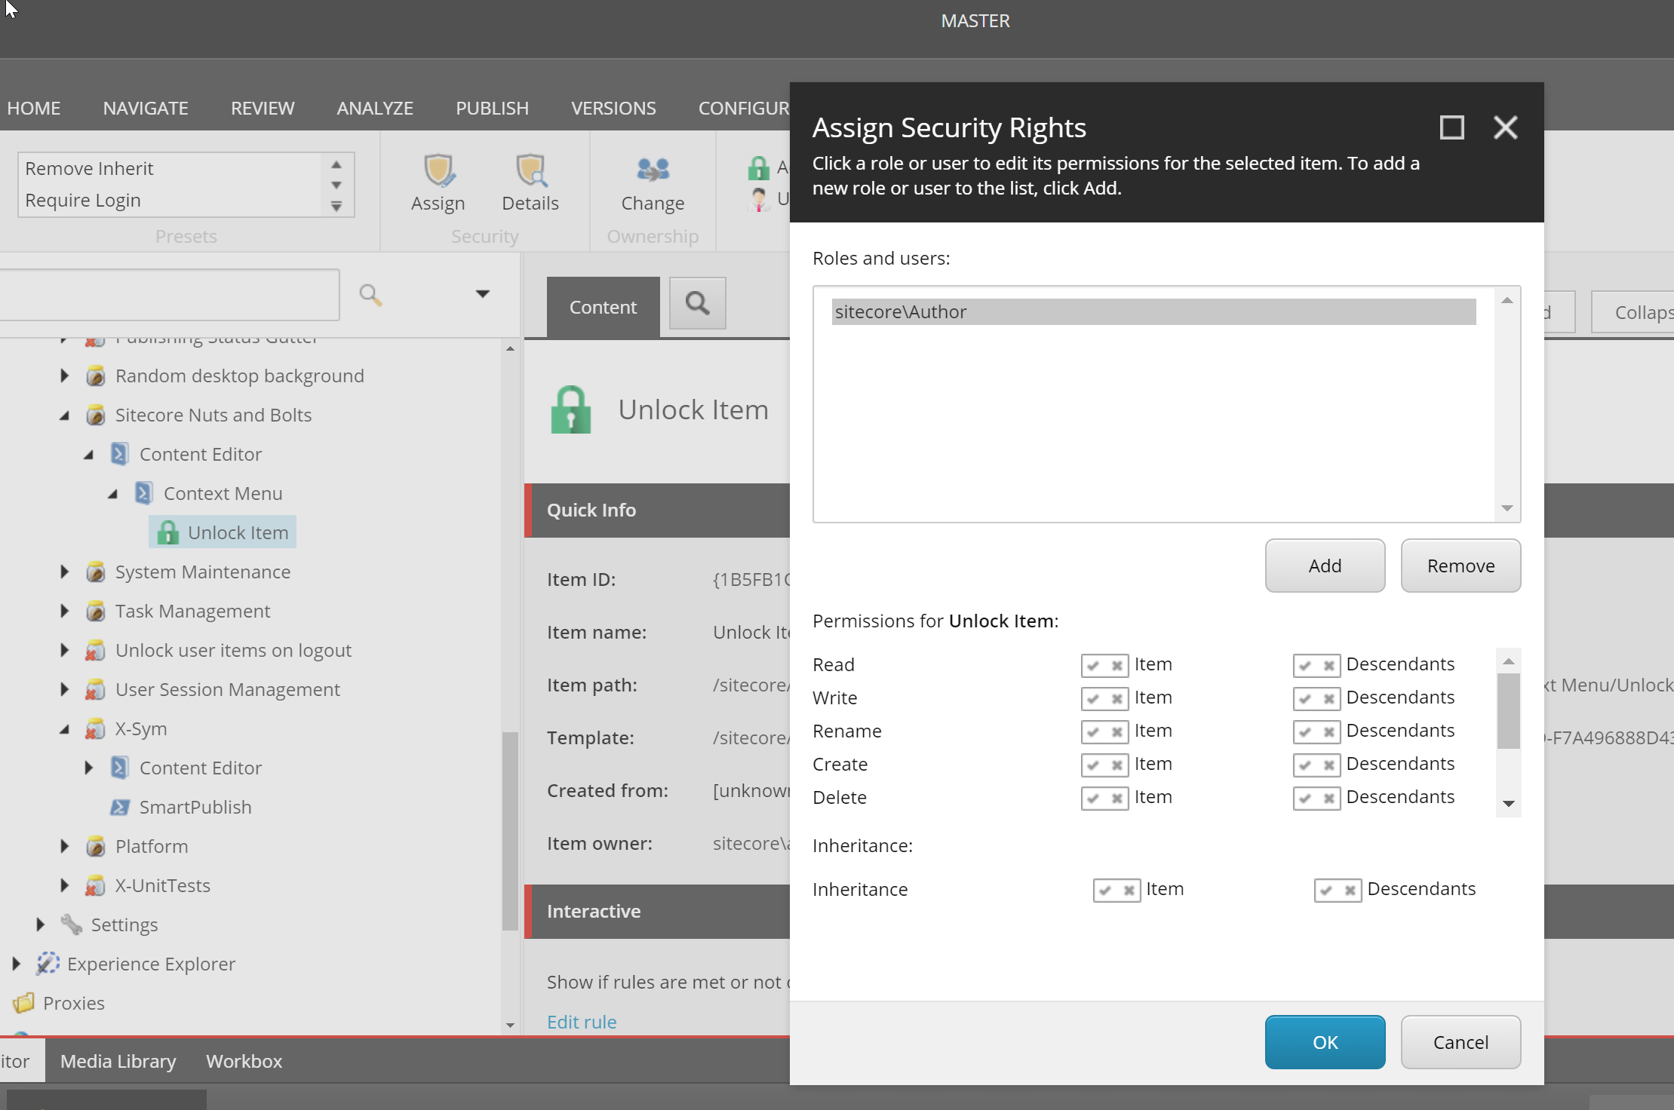The width and height of the screenshot is (1674, 1110).
Task: Collapse the Sitecore Nuts and Bolts node
Action: (x=65, y=415)
